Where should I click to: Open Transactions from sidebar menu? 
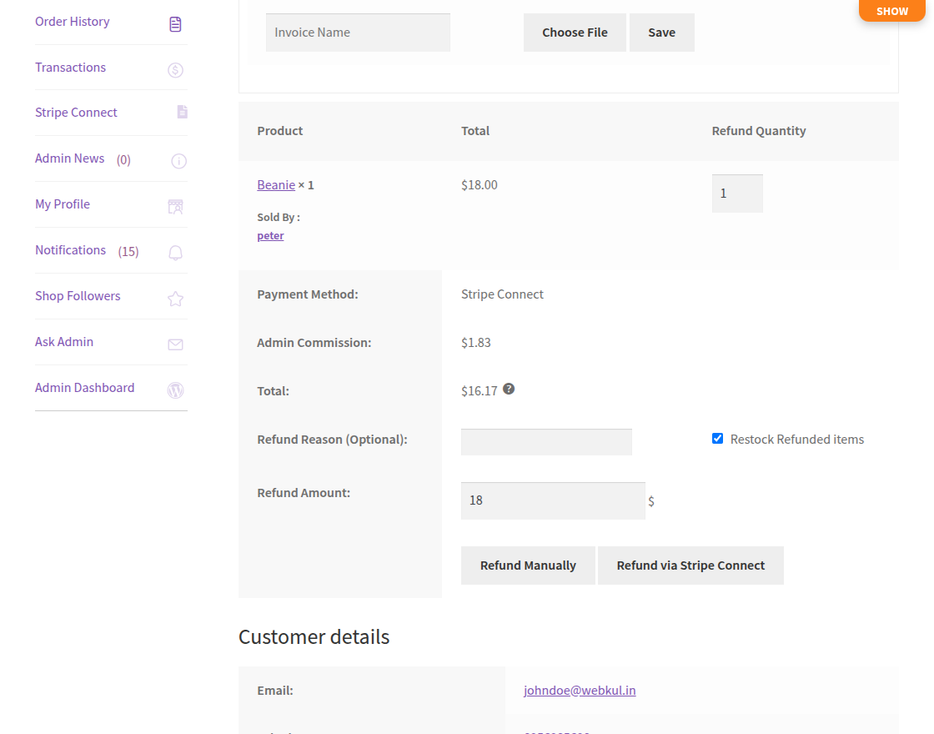[x=70, y=68]
